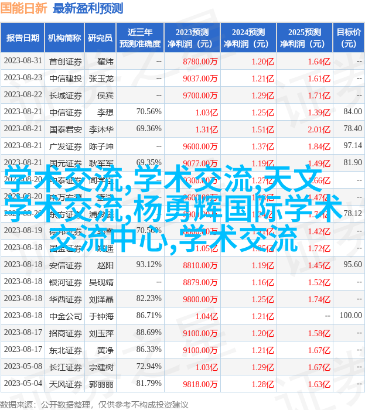
Task: Select analyst name 侯宾
Action: pyautogui.click(x=105, y=95)
